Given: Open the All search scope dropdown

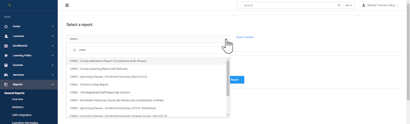Looking at the screenshot, I should (348, 5).
